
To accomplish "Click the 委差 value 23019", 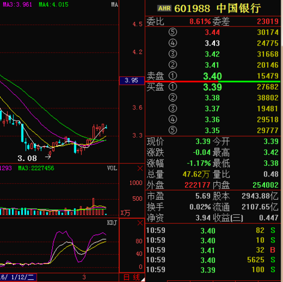I will (268, 21).
